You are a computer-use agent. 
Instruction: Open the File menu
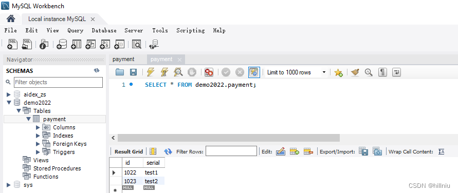tap(10, 30)
